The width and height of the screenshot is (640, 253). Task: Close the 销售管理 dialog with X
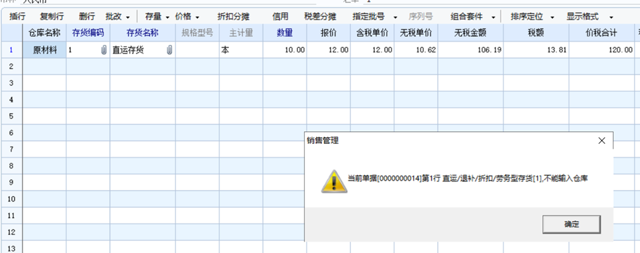[601, 141]
